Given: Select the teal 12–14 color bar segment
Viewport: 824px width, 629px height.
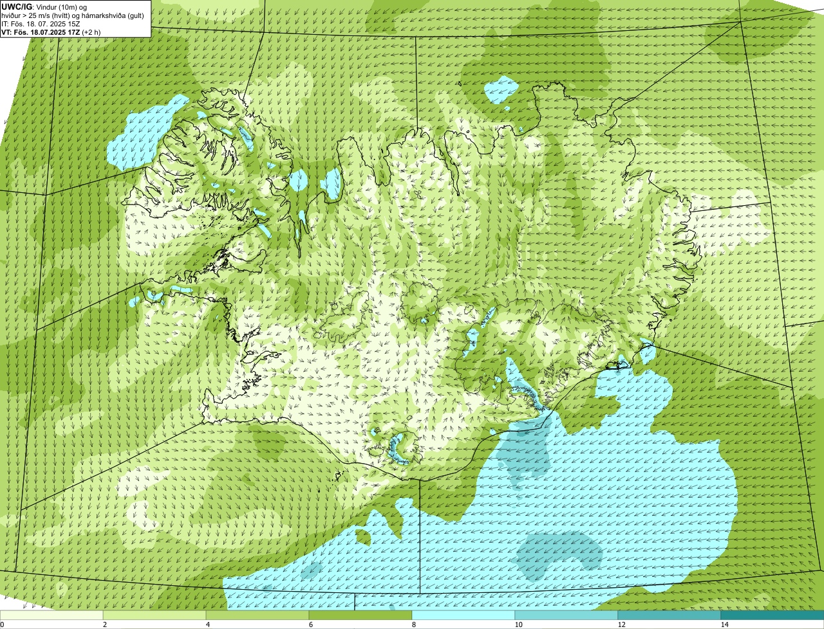Looking at the screenshot, I should click(x=669, y=615).
